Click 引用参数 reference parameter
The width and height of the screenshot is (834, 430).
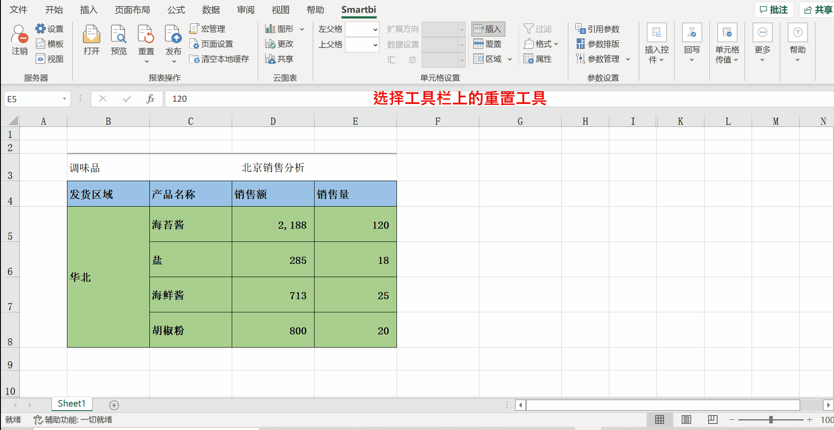click(597, 29)
